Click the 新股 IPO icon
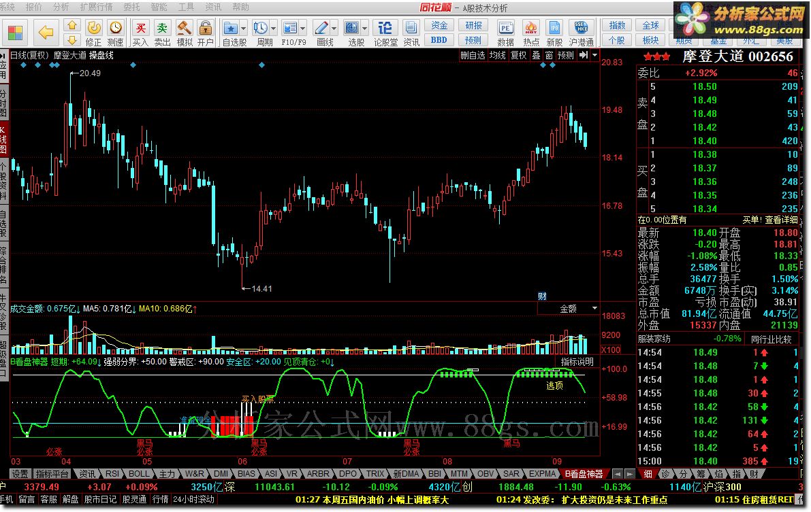Image resolution: width=811 pixels, height=512 pixels. 554,28
